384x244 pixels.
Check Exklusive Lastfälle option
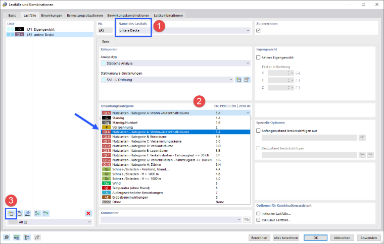point(258,220)
